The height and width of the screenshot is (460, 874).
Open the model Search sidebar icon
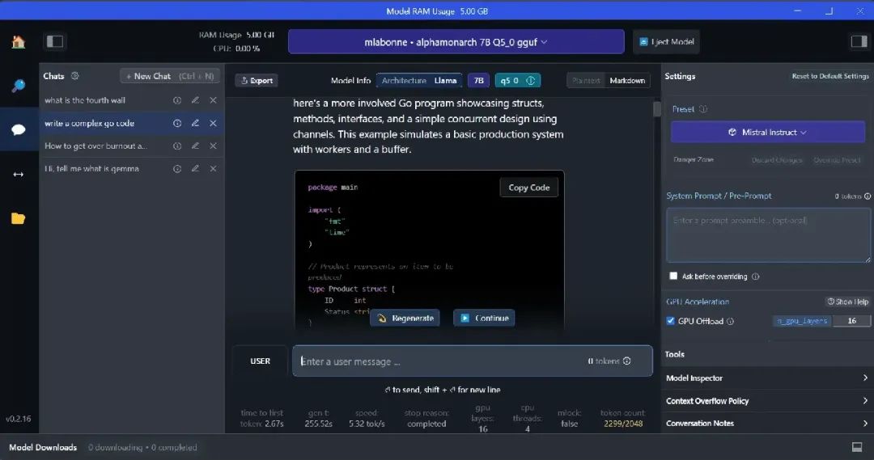pyautogui.click(x=18, y=85)
